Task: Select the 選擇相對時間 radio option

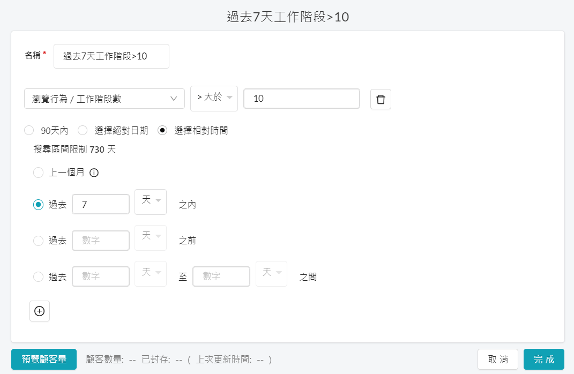Action: tap(162, 130)
